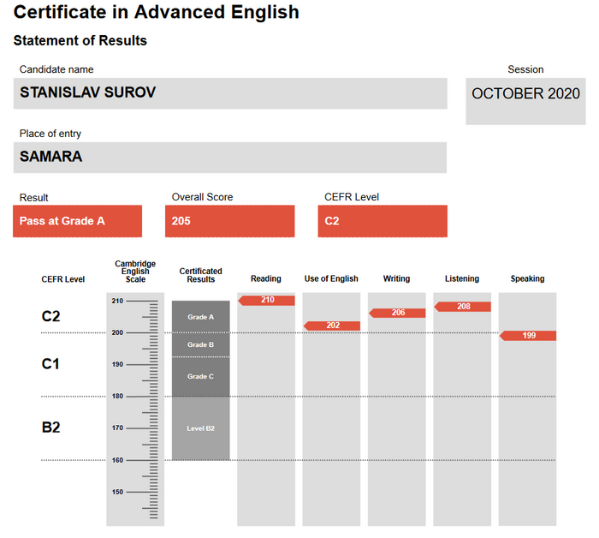Click the Reading column header

tap(266, 278)
